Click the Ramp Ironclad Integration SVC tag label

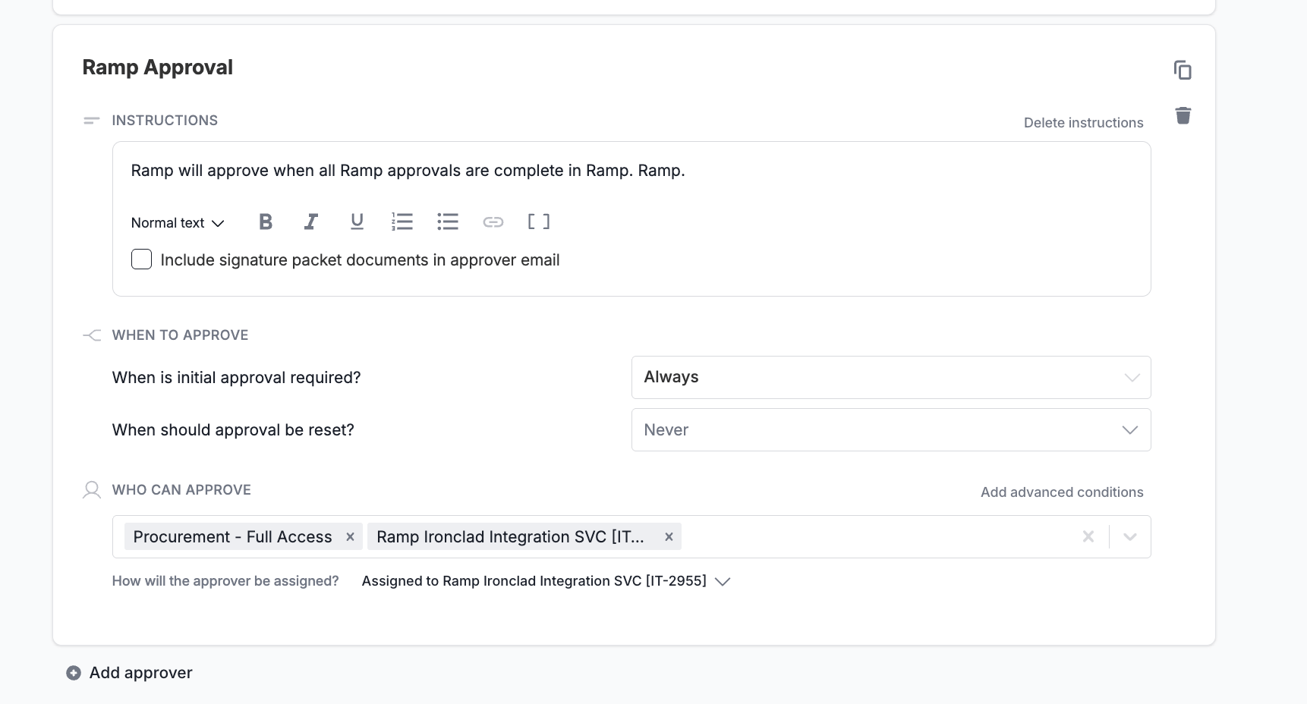point(510,536)
